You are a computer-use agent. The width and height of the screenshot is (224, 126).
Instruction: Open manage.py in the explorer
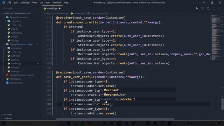pos(15,79)
